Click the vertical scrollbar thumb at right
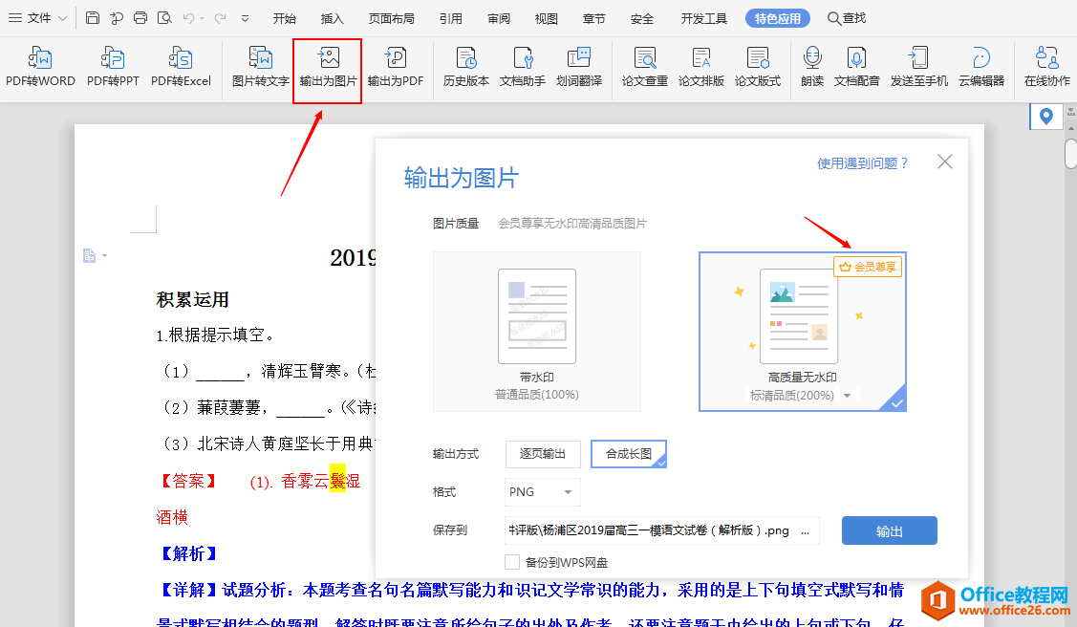 tap(1071, 153)
